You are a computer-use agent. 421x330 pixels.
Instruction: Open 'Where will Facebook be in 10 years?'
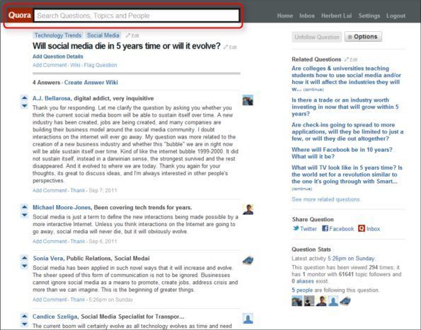coord(342,153)
